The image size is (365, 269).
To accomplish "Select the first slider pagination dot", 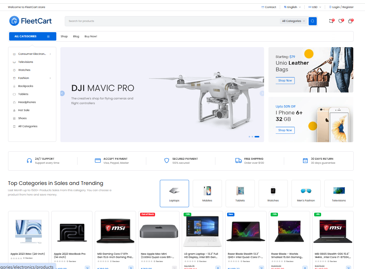I will [x=249, y=137].
